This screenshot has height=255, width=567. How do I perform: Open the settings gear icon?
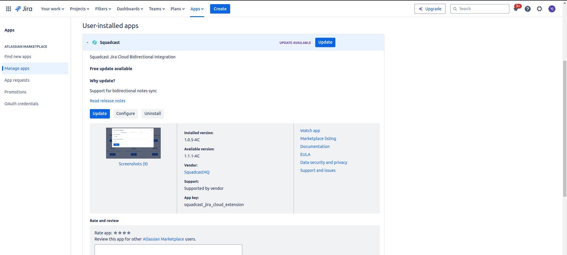[540, 9]
